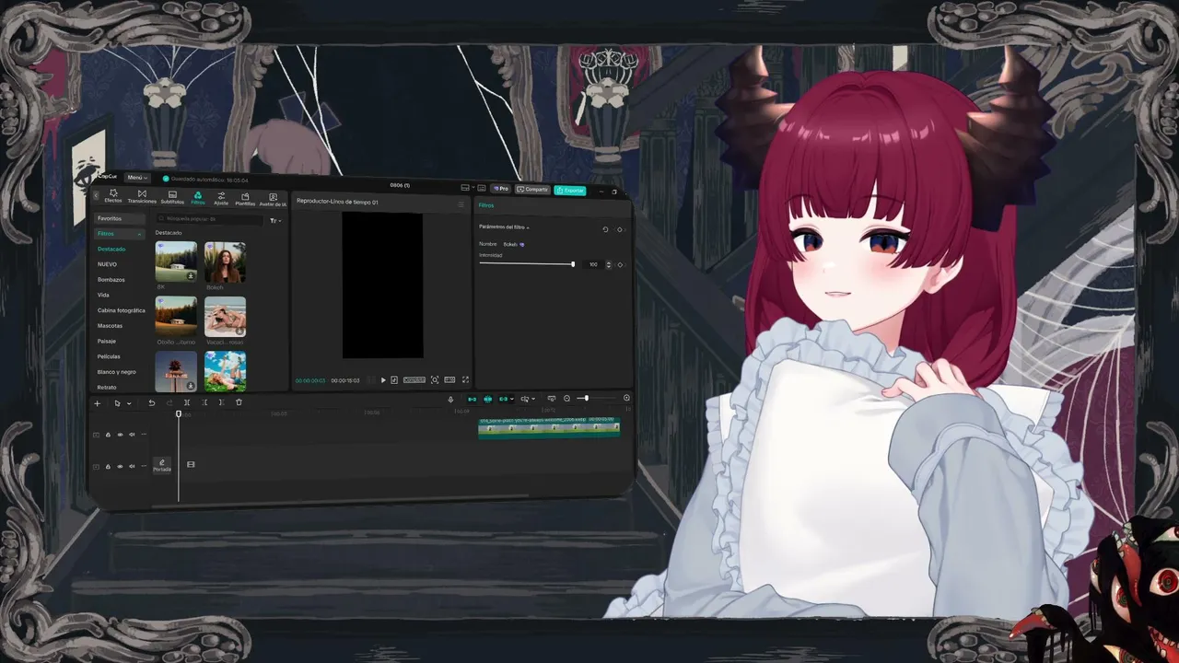Viewport: 1179px width, 663px height.
Task: Add keyframe for Intensidad
Action: pyautogui.click(x=620, y=264)
